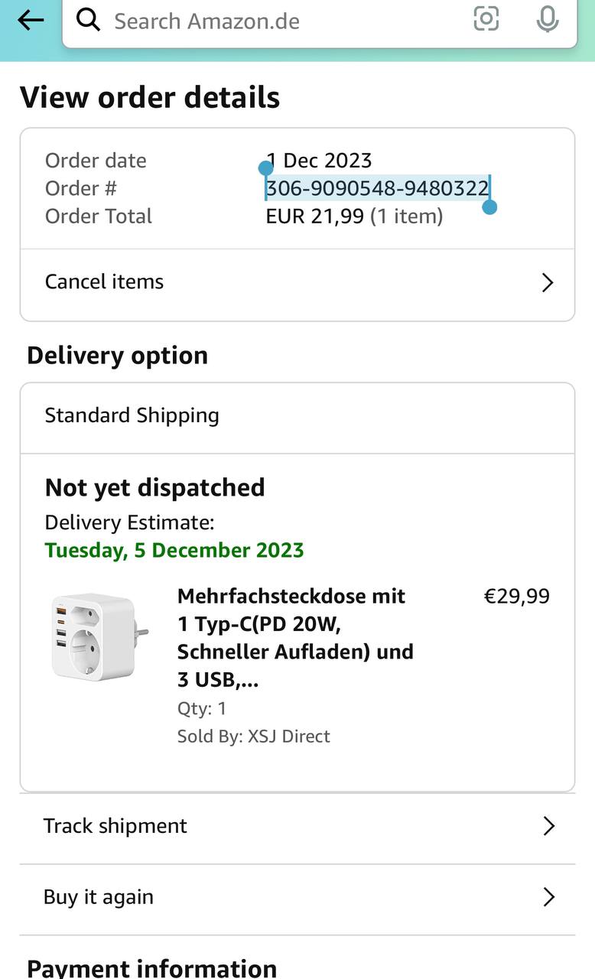Tap the chevron next to Cancel items

tap(548, 283)
